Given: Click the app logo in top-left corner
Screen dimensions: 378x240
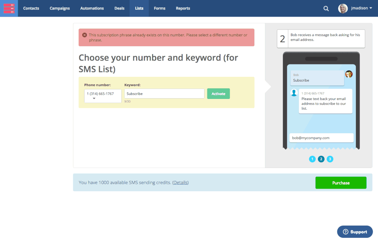Looking at the screenshot, I should click(x=9, y=8).
